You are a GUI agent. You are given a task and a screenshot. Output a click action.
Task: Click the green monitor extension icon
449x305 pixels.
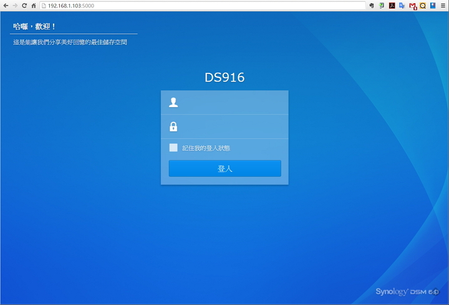coord(382,5)
